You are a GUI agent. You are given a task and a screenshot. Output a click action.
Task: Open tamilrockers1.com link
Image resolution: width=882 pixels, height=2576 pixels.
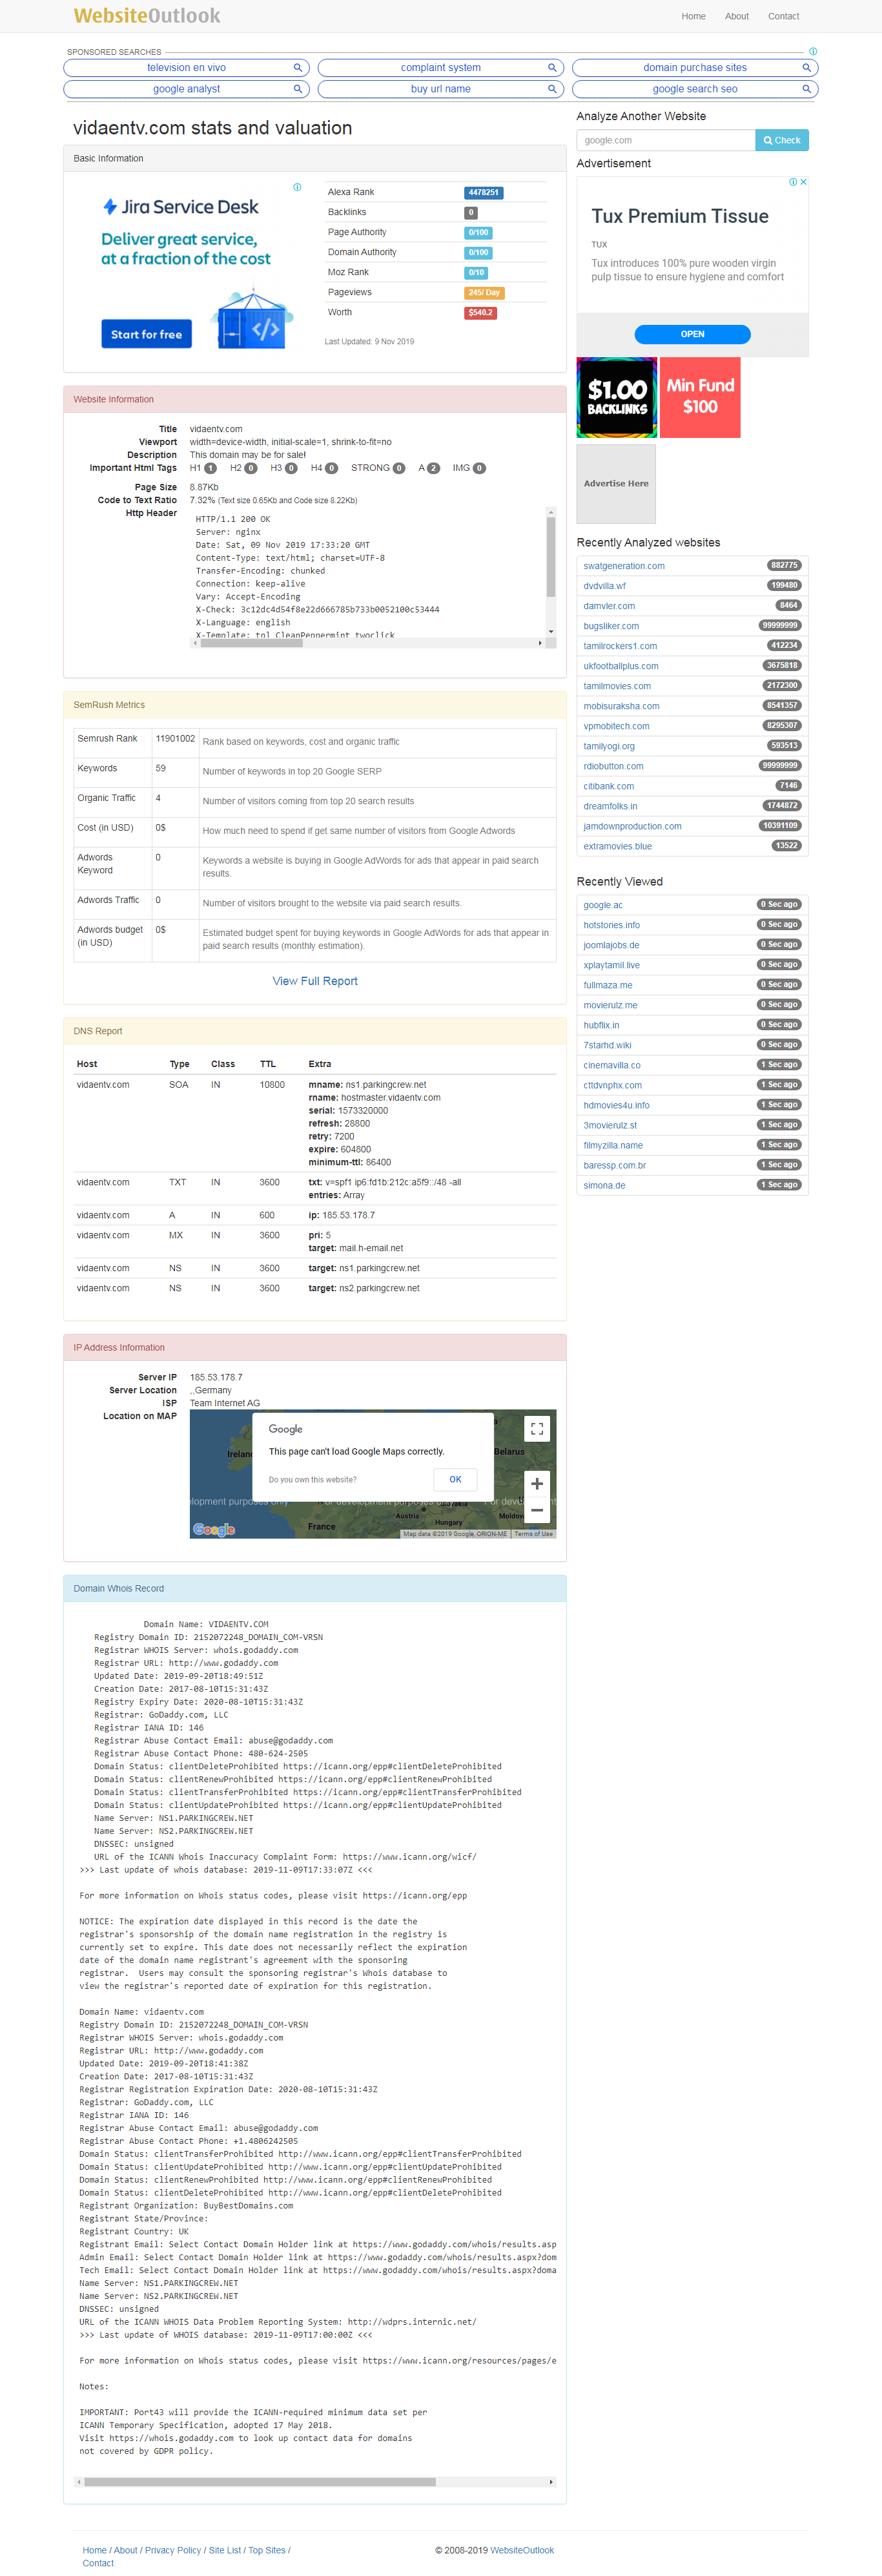620,646
